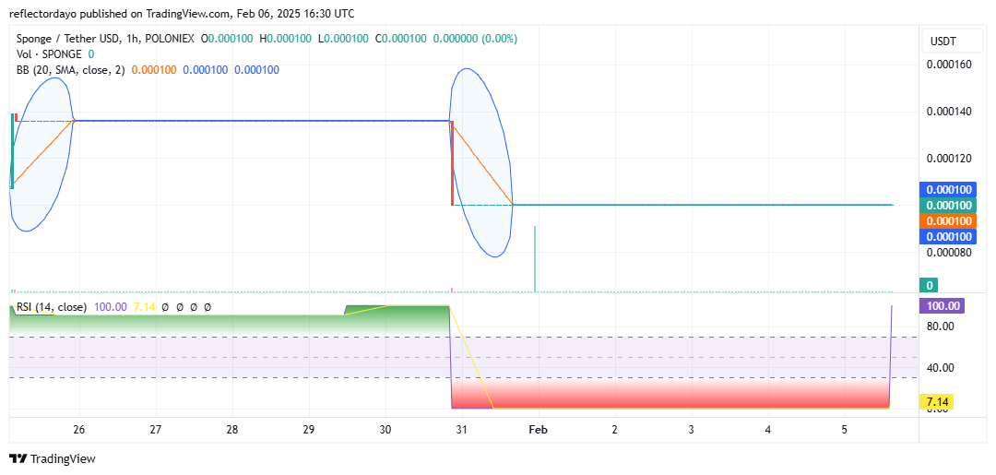Click the 0.000120 price axis label
This screenshot has width=996, height=475.
pos(950,158)
